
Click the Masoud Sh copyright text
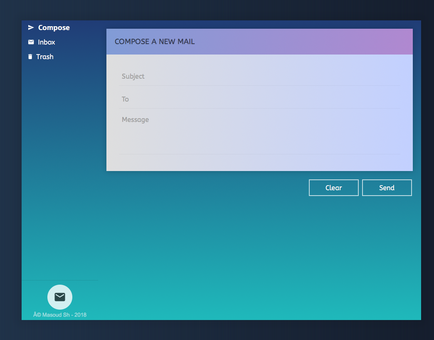tap(60, 315)
